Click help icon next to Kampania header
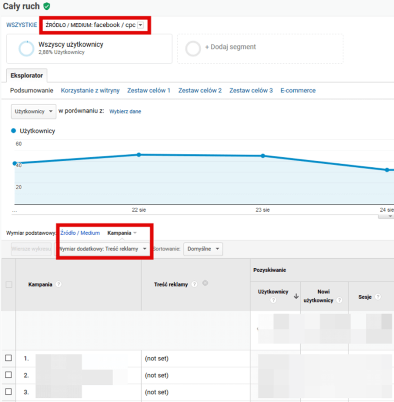394x402 pixels. (58, 284)
